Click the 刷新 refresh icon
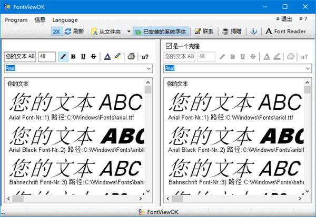Image resolution: width=316 pixels, height=217 pixels. pos(68,32)
